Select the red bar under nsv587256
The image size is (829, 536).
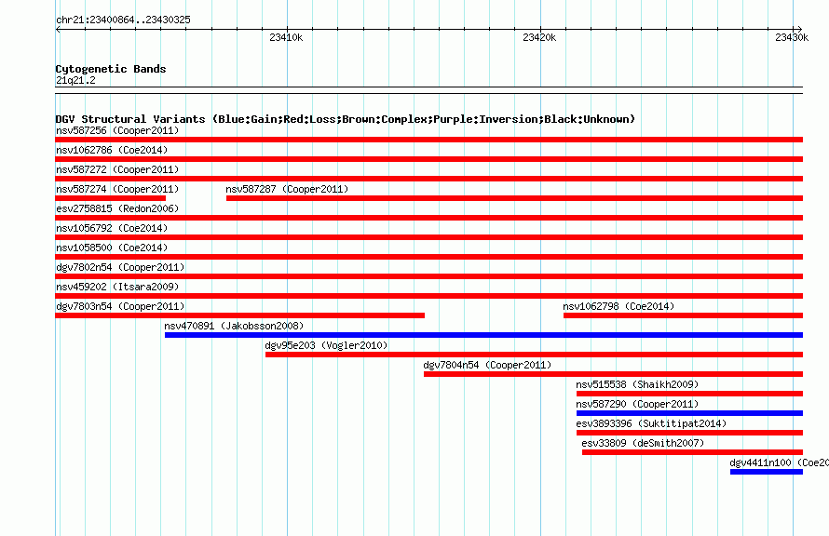point(428,140)
